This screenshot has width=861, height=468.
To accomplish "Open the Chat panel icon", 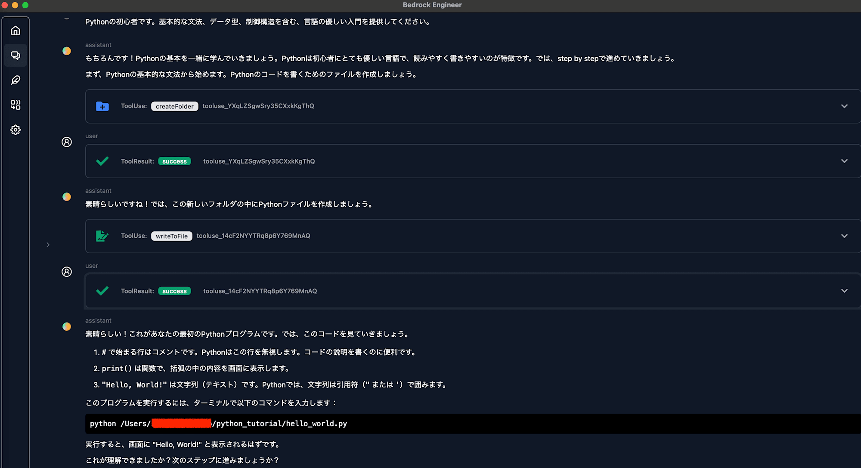I will [x=15, y=56].
